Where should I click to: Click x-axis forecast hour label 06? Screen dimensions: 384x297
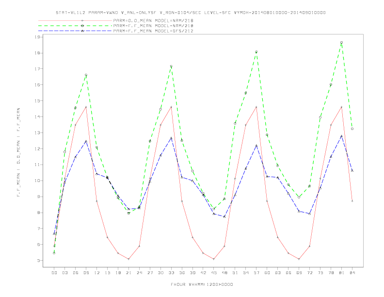(76, 273)
